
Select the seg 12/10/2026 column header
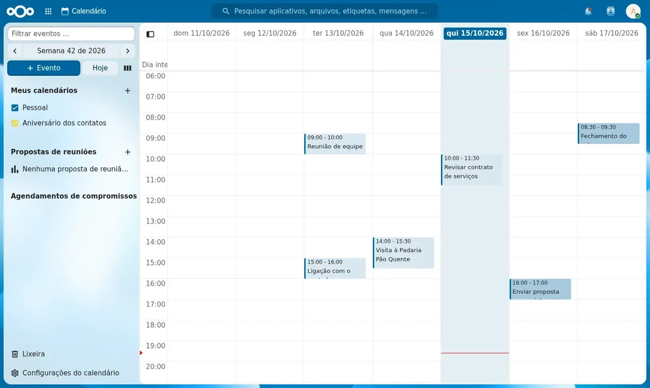[x=270, y=33]
